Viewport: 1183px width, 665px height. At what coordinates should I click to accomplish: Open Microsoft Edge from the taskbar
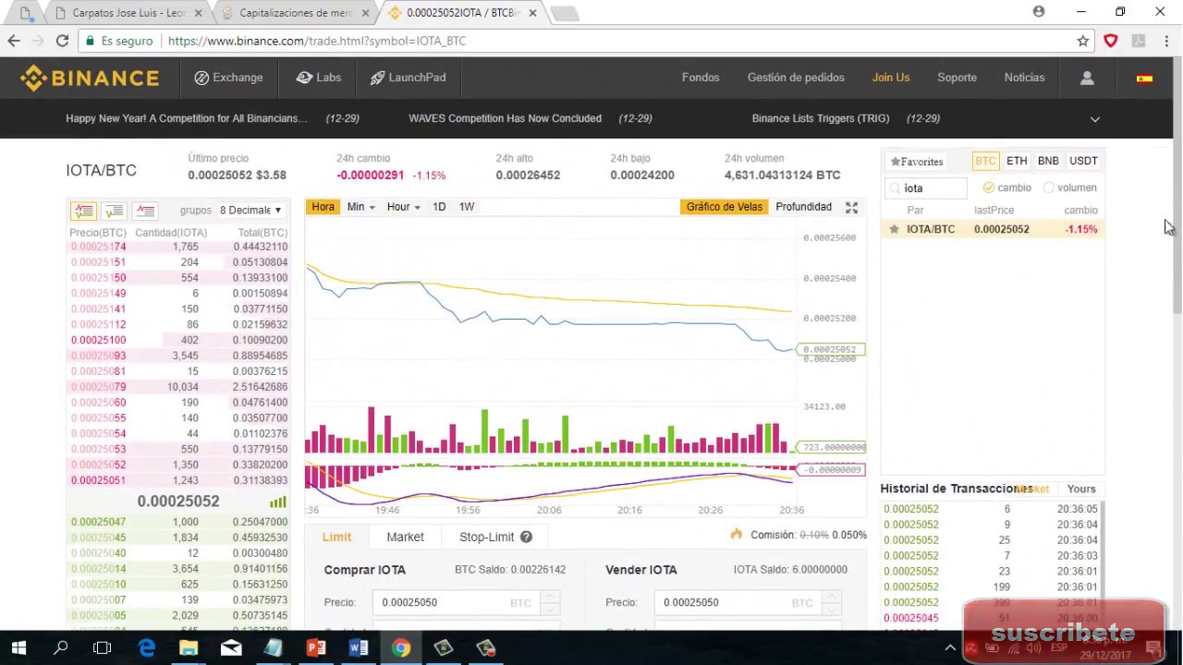146,648
